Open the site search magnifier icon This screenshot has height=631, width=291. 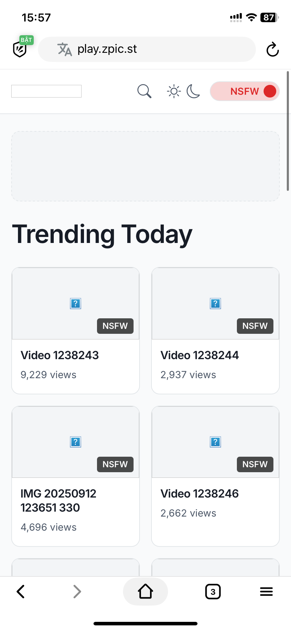pyautogui.click(x=144, y=91)
